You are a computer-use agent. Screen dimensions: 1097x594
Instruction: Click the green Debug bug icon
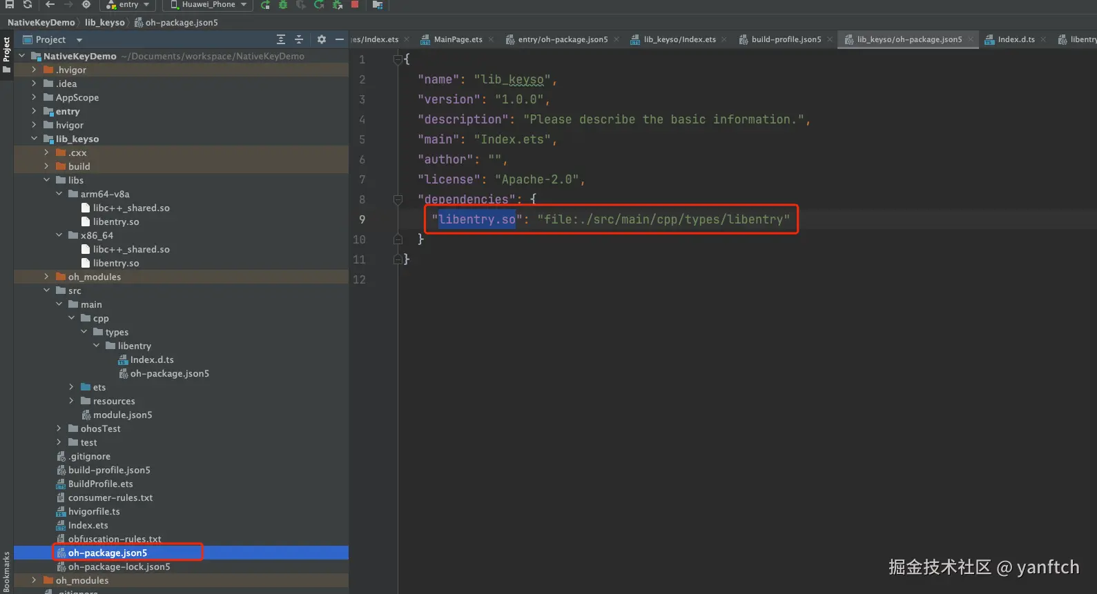pos(283,4)
